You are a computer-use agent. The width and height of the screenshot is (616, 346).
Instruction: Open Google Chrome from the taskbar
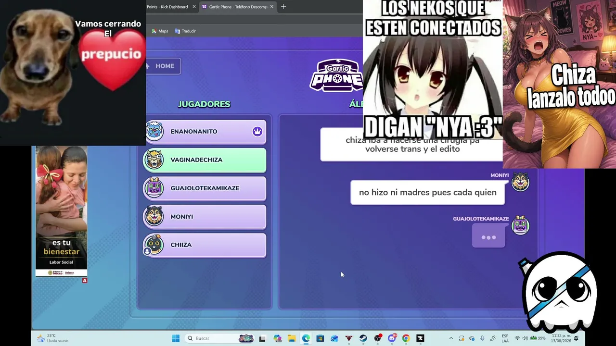(x=406, y=338)
